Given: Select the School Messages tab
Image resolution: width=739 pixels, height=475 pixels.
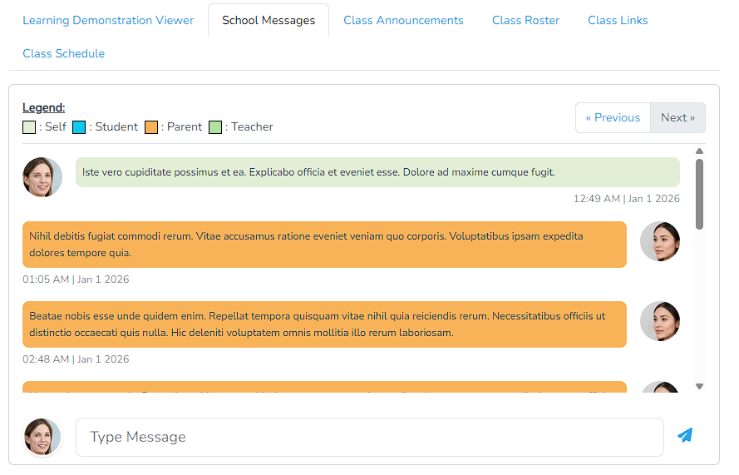Looking at the screenshot, I should pos(269,20).
